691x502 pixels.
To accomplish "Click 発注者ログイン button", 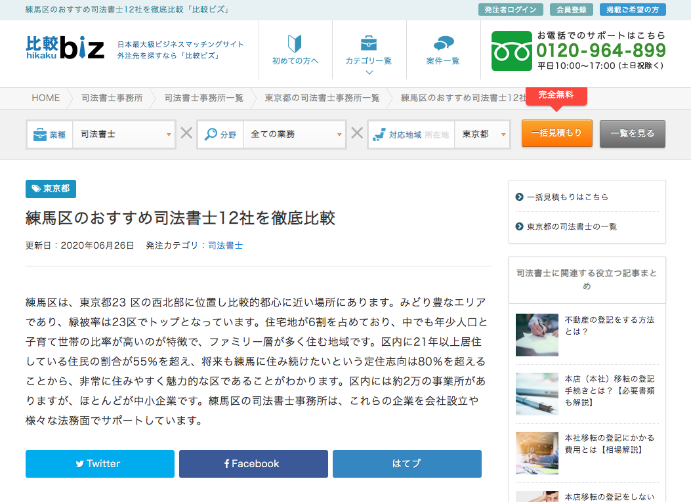I will (x=511, y=10).
